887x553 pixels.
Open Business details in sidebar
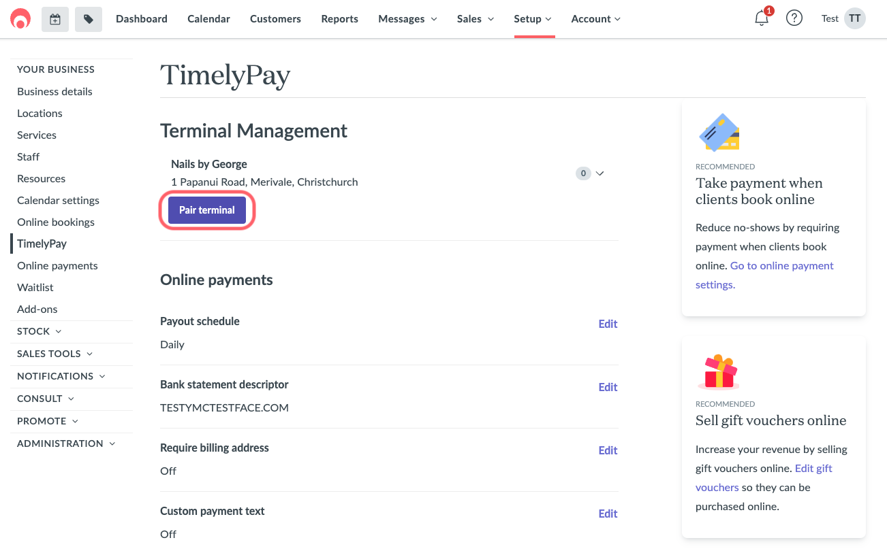(x=55, y=91)
